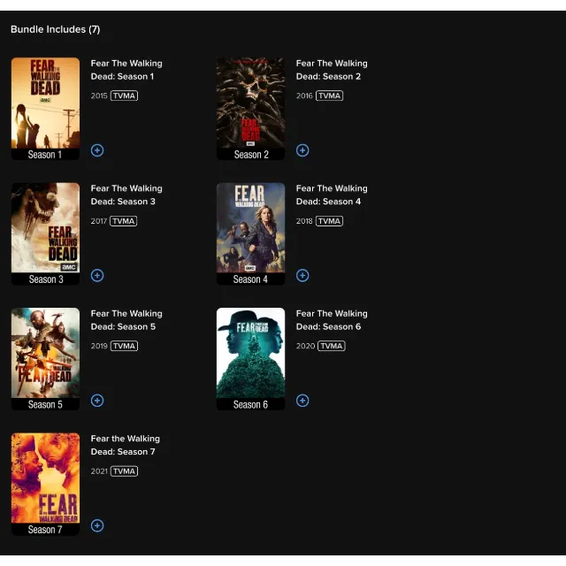566x566 pixels.
Task: Open title link Fear The Walking Dead: Season 6
Action: [x=332, y=320]
